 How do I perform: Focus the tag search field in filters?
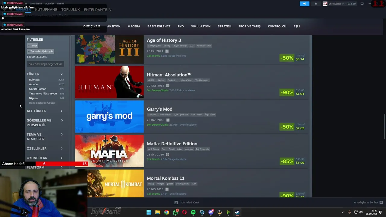[45, 64]
